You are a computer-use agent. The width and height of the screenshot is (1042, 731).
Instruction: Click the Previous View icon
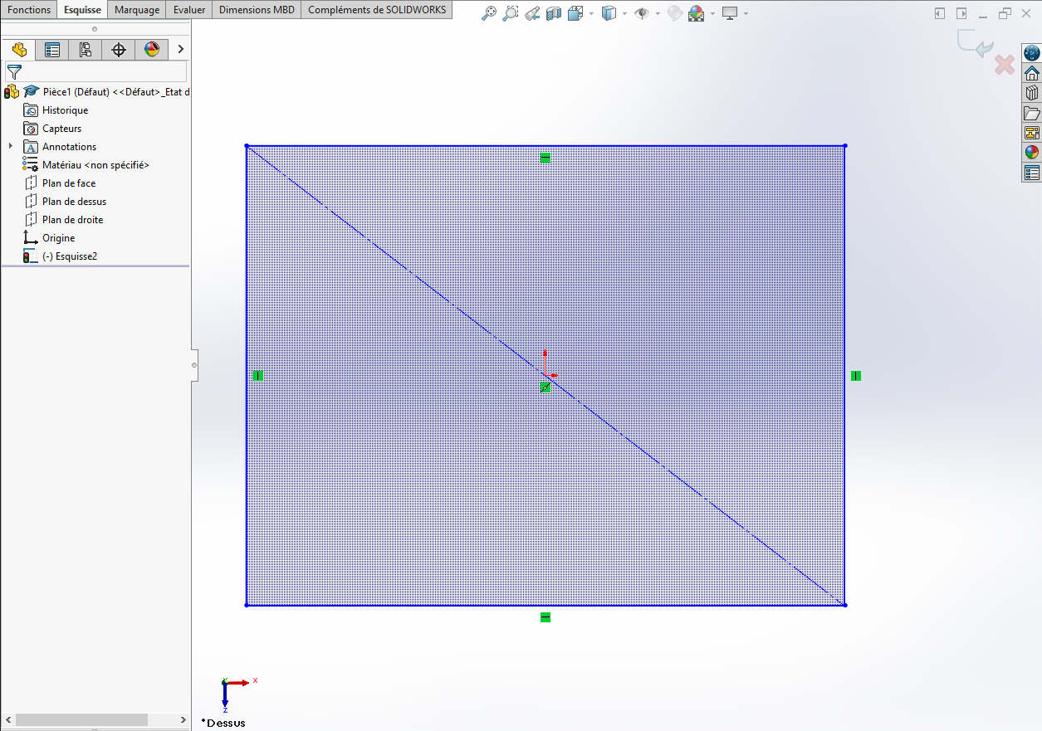point(532,13)
